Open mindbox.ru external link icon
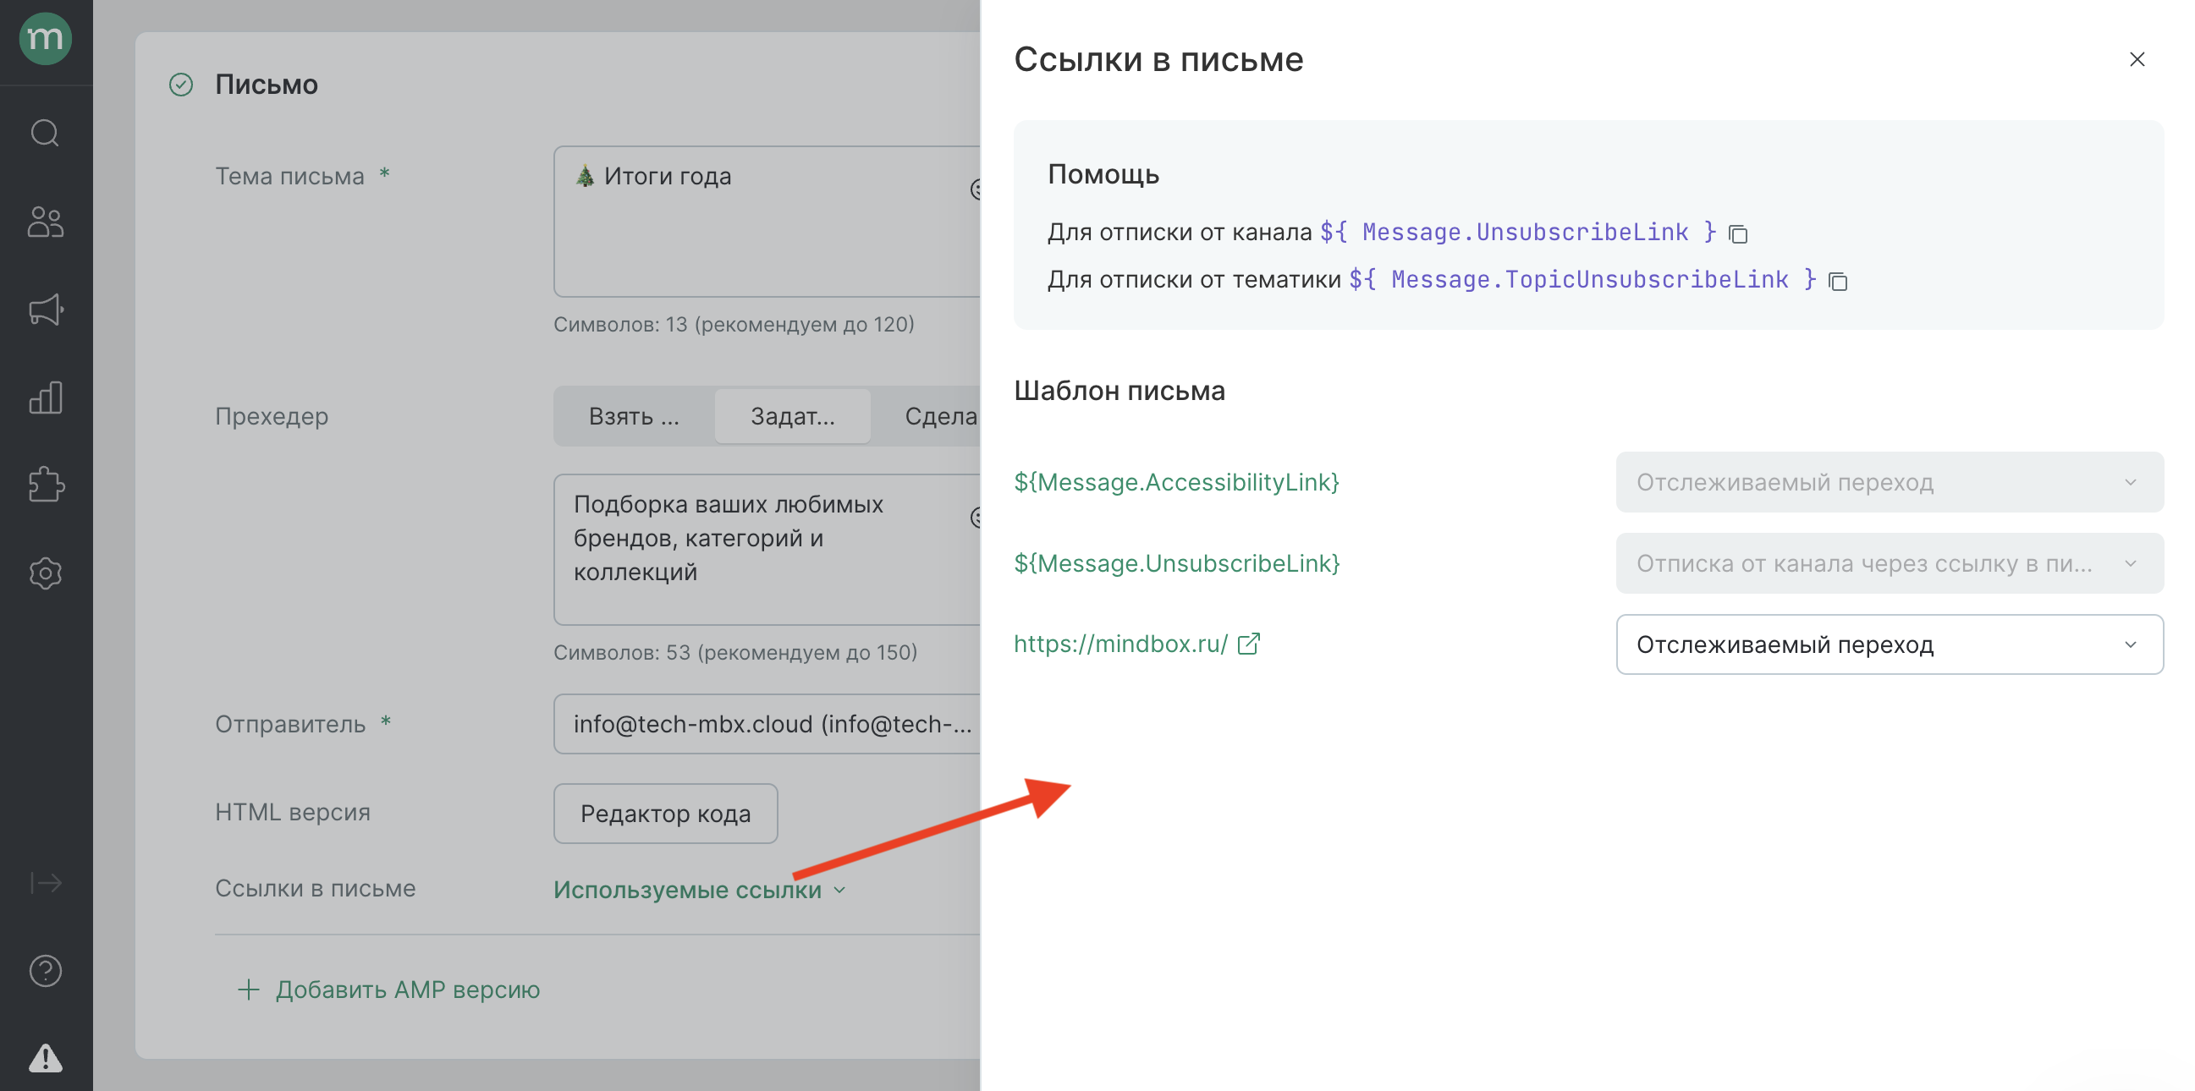Image resolution: width=2195 pixels, height=1091 pixels. click(x=1248, y=644)
